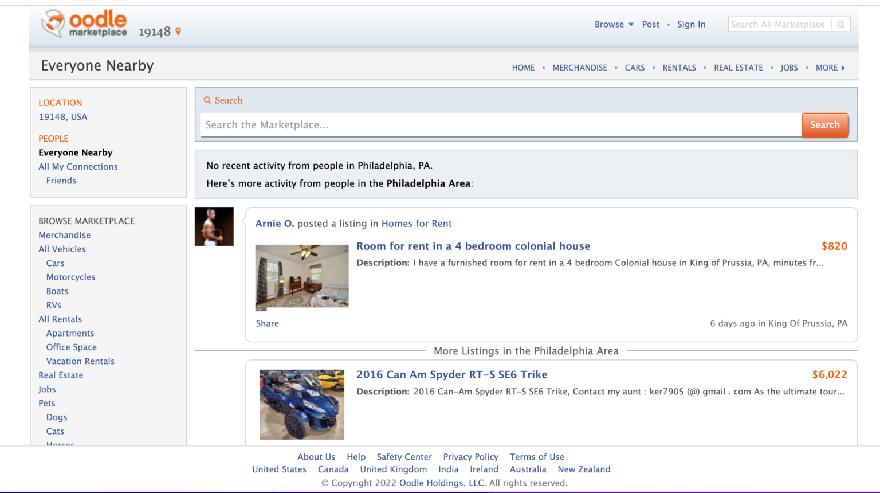Click the orange Search magnifier icon above the search field
Image resolution: width=880 pixels, height=493 pixels.
click(x=208, y=100)
